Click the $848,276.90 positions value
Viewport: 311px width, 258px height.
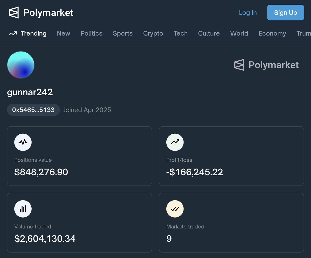point(41,172)
